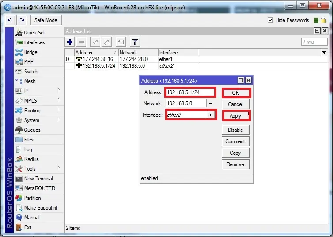333x237 pixels.
Task: Collapse Network field with up triangle
Action: click(x=211, y=103)
